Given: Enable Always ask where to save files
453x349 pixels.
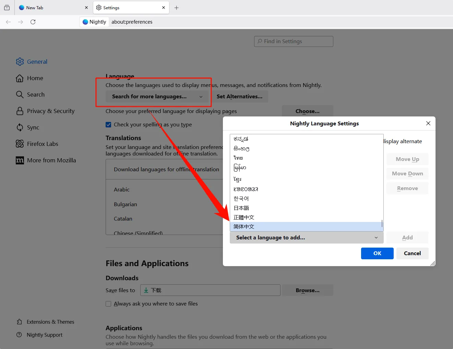Looking at the screenshot, I should click(x=108, y=304).
